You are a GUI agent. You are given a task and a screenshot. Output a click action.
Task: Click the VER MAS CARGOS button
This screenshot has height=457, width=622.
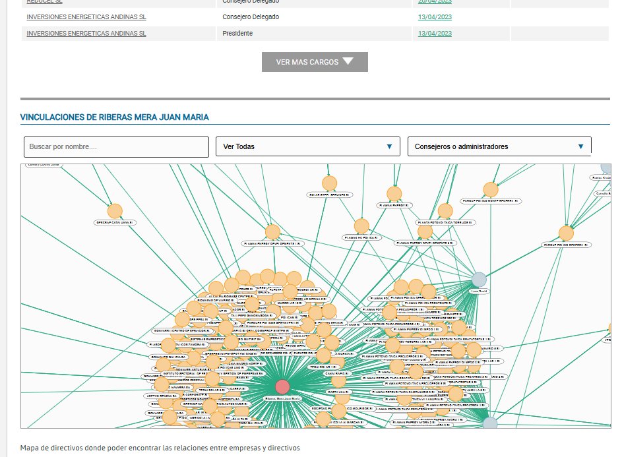click(x=315, y=62)
